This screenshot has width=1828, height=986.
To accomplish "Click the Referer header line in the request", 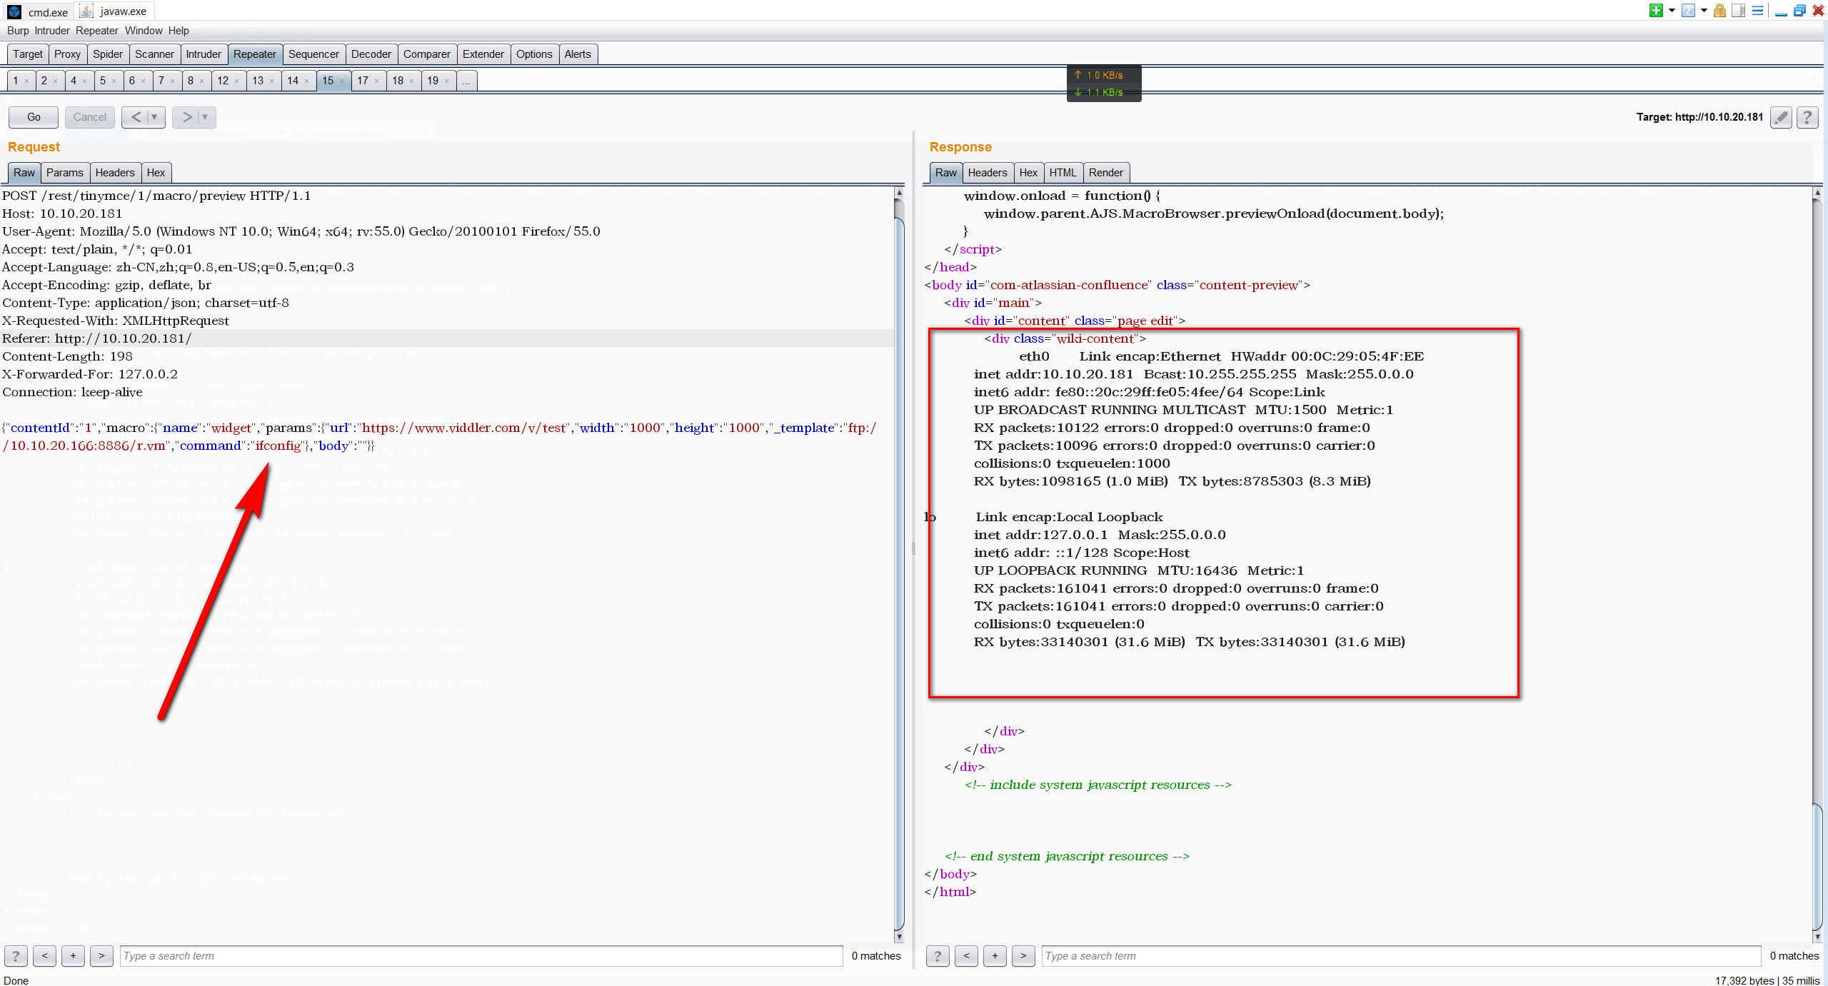I will tap(447, 338).
